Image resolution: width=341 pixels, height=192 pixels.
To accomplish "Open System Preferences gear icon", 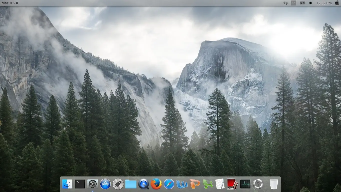I will point(93,184).
